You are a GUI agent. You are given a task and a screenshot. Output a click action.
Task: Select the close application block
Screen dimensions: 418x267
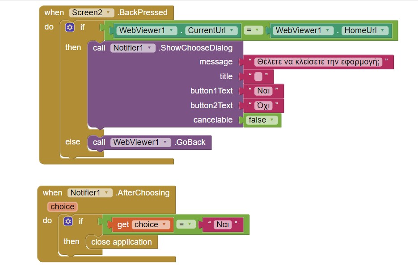122,242
